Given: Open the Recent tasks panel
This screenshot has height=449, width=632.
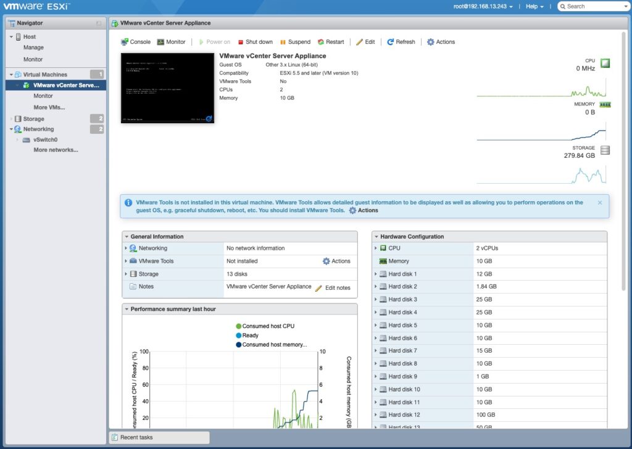Looking at the screenshot, I should coord(159,437).
